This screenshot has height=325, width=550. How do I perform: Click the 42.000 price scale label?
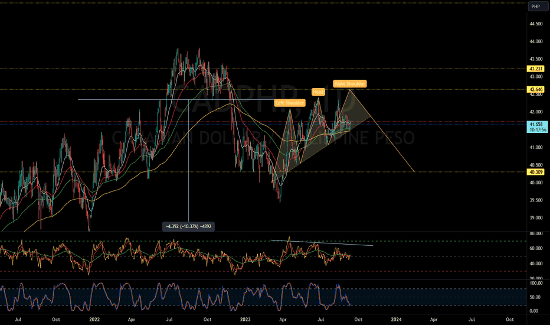536,112
